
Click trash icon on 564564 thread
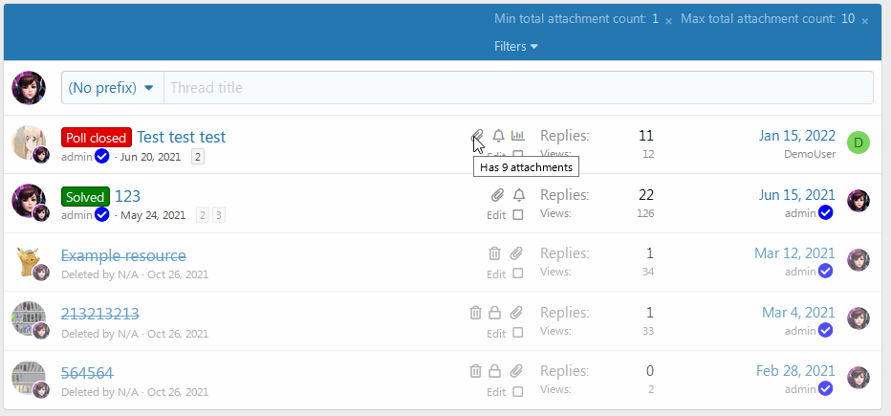pos(475,371)
